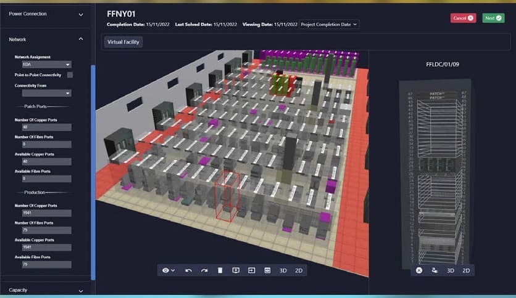Click the blue sidebar scrollbar
This screenshot has width=516, height=298.
(93, 172)
